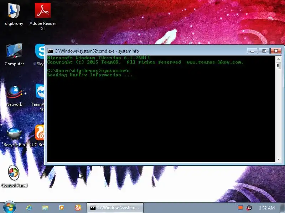The image size is (285, 213).
Task: Open Internet Explorer from the taskbar
Action: (x=29, y=208)
